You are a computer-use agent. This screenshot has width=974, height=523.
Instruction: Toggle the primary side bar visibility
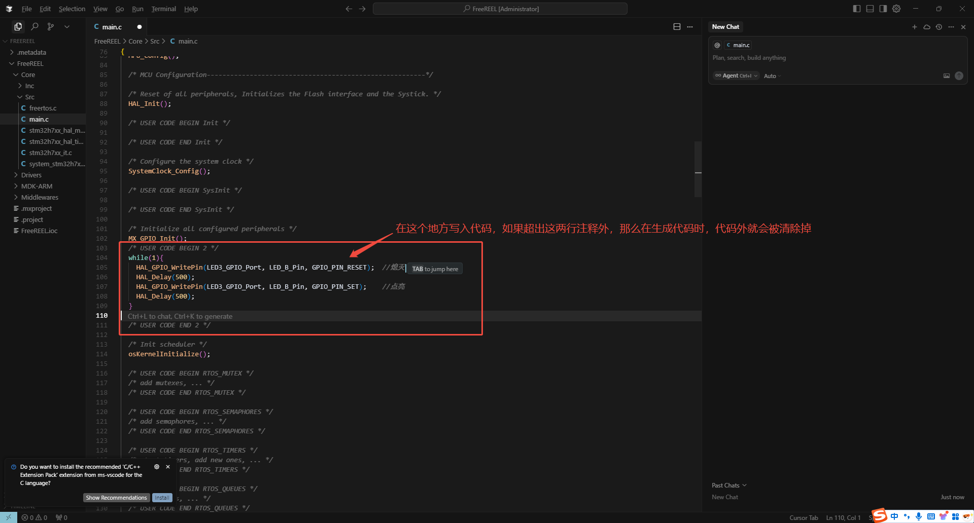click(x=857, y=9)
